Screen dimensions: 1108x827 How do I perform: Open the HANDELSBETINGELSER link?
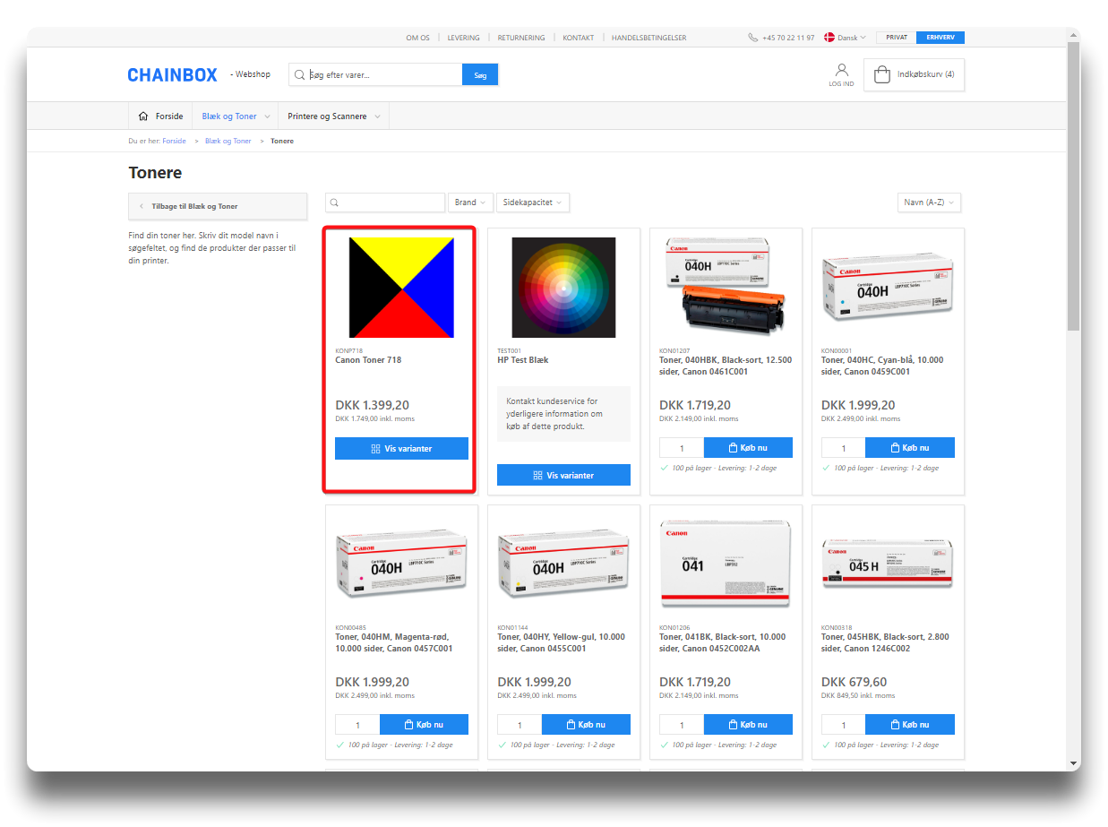click(648, 38)
